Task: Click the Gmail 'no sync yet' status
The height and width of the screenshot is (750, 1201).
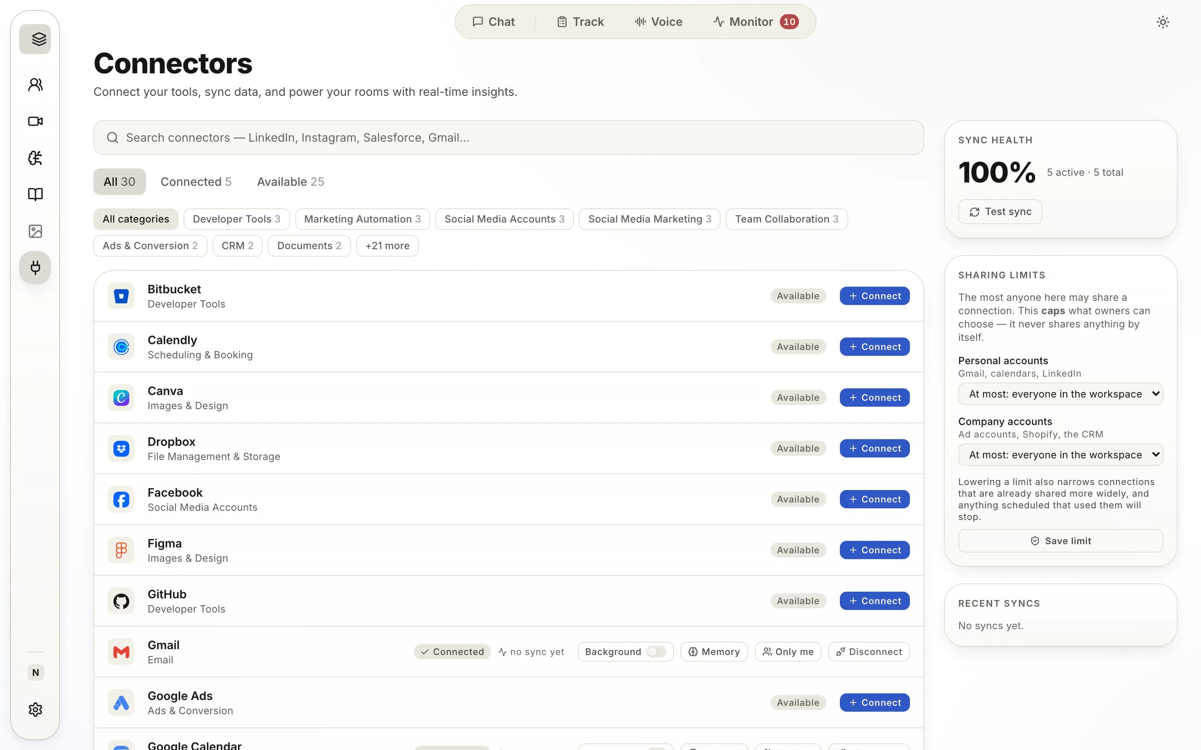Action: coord(531,652)
